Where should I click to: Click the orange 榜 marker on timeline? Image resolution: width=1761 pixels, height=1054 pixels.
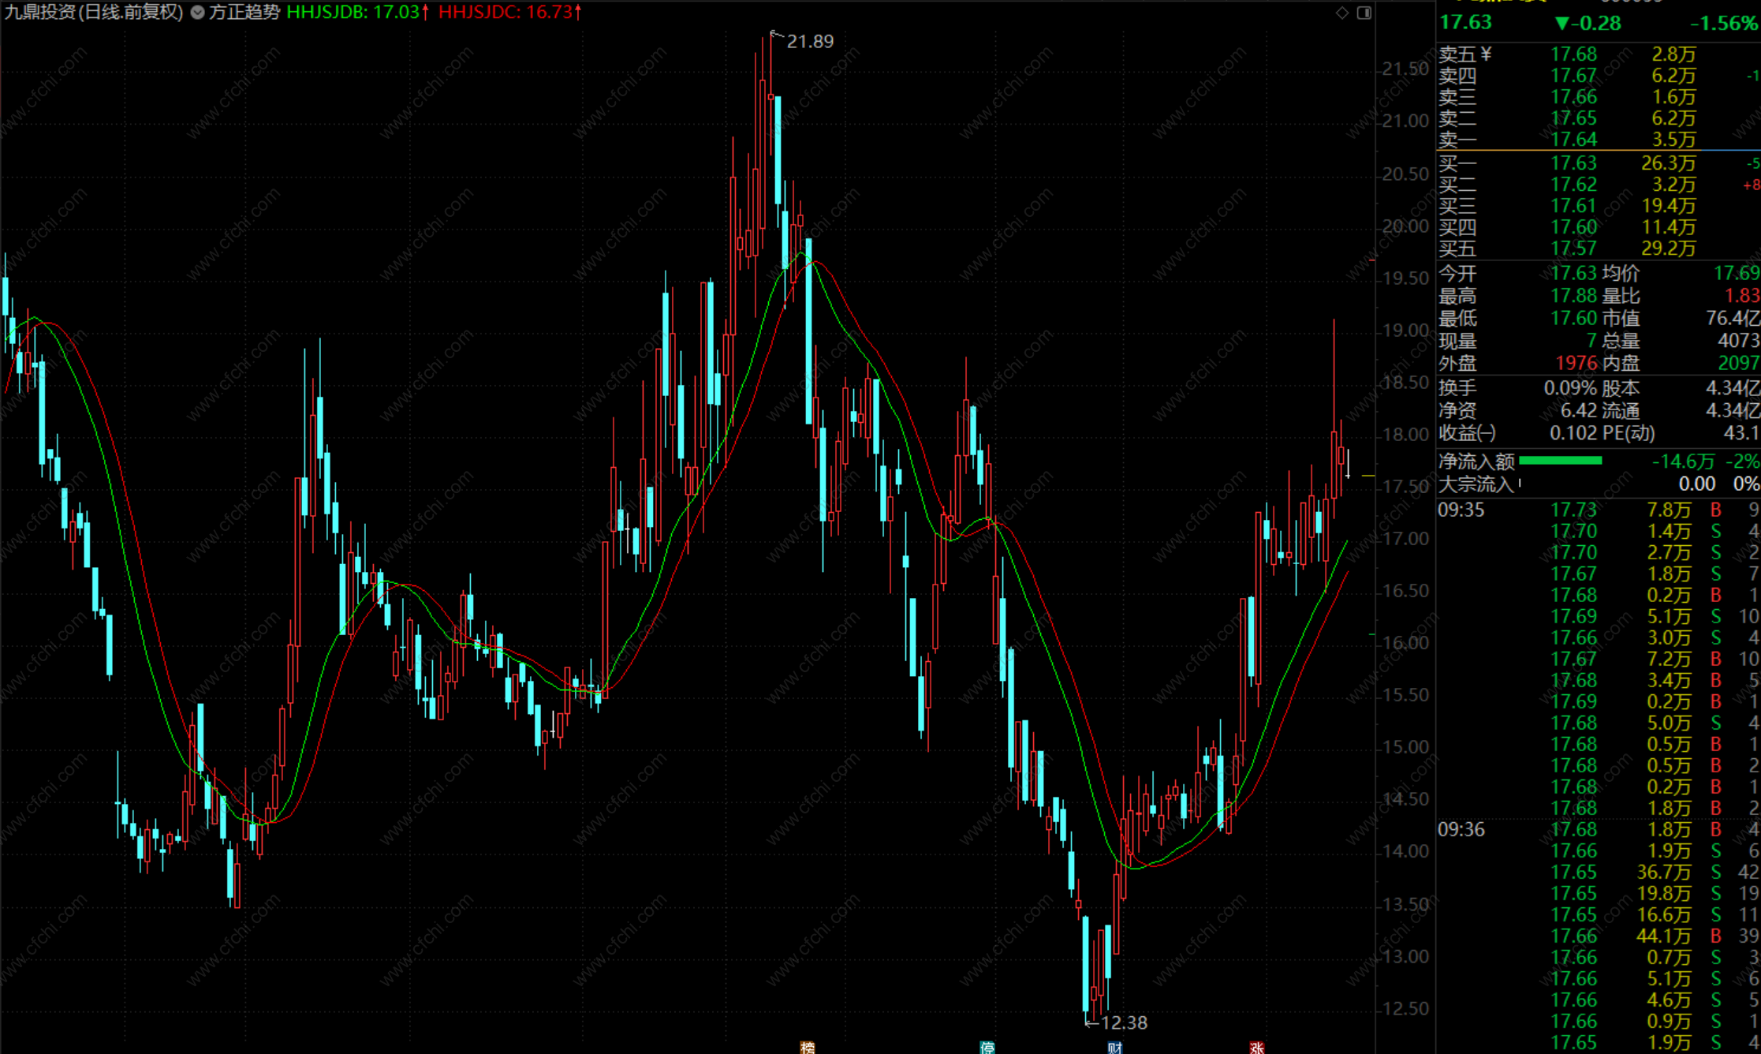[x=807, y=1047]
